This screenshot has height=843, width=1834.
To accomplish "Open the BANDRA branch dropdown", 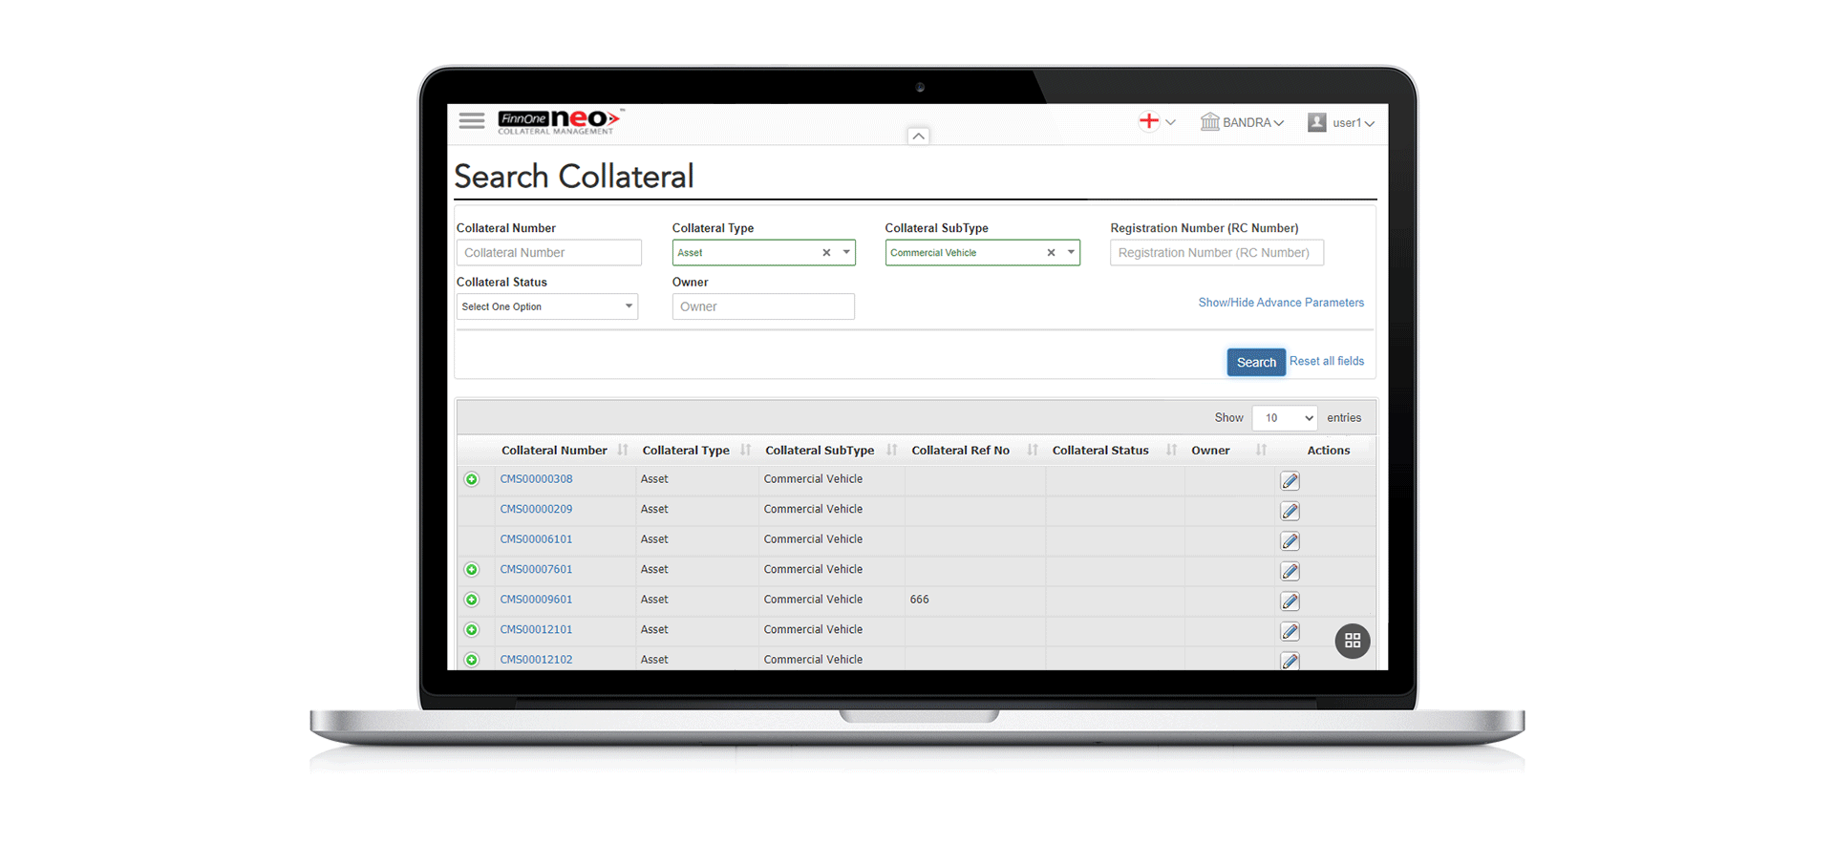I will click(x=1242, y=123).
